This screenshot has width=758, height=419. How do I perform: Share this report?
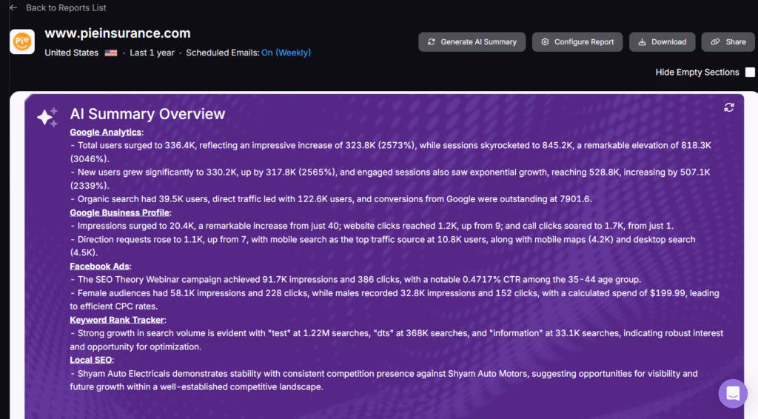tap(728, 42)
